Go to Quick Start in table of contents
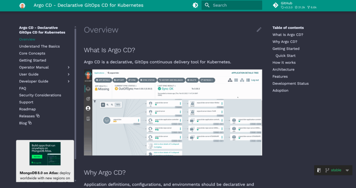Viewport: 356px width, 188px height. coord(285,56)
